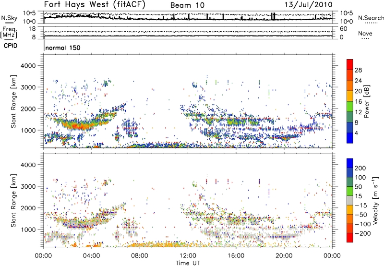Click the date '13/Jul/2010'

coord(308,5)
